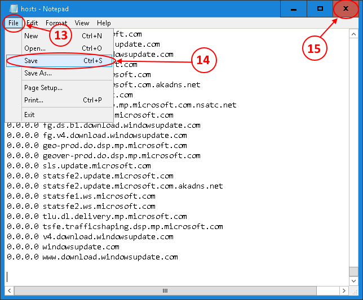Select Save in the File menu
363x300 pixels.
point(59,61)
